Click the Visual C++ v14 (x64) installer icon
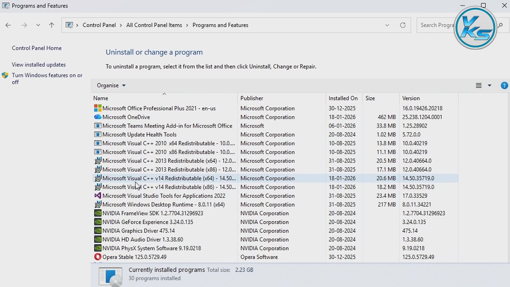The image size is (510, 287). tap(98, 179)
